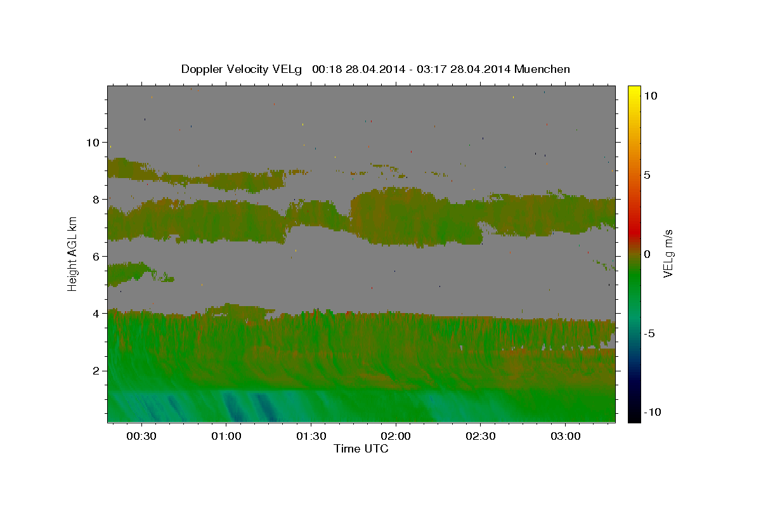
Task: Click the 01:00 time tick label
Action: 226,437
